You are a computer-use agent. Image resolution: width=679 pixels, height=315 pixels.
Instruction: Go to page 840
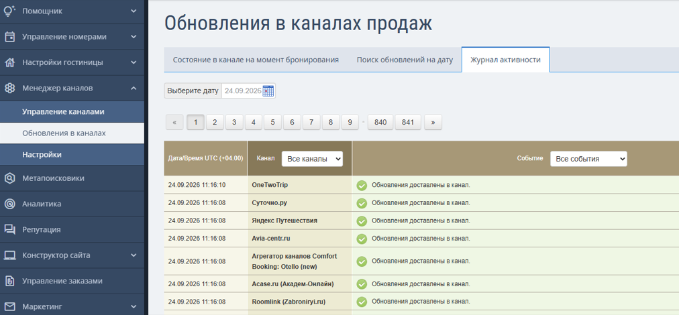380,123
